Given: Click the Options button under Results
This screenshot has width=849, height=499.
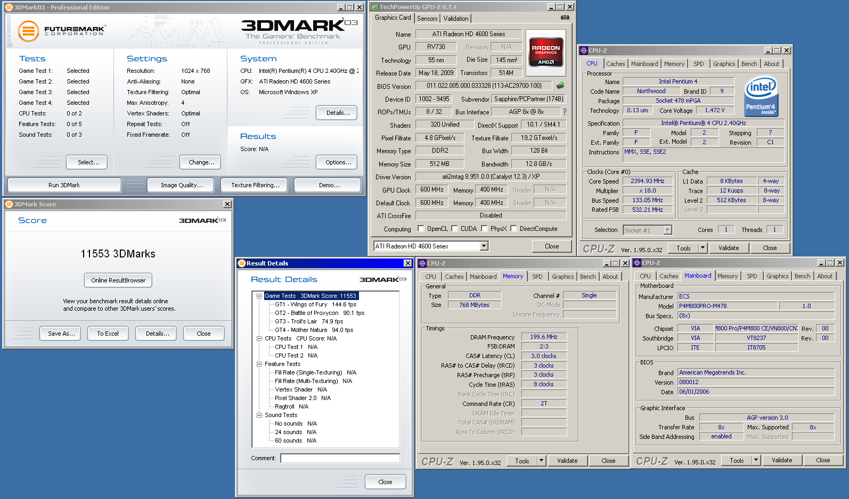Looking at the screenshot, I should 337,162.
